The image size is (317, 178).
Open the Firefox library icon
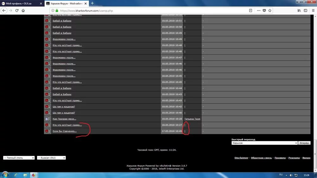pyautogui.click(x=299, y=10)
